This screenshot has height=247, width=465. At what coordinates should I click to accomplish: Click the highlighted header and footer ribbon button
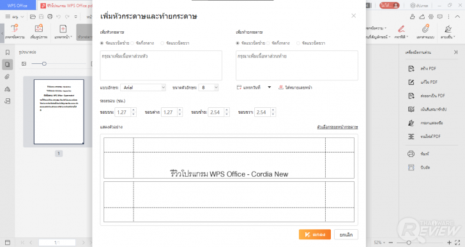pyautogui.click(x=84, y=32)
